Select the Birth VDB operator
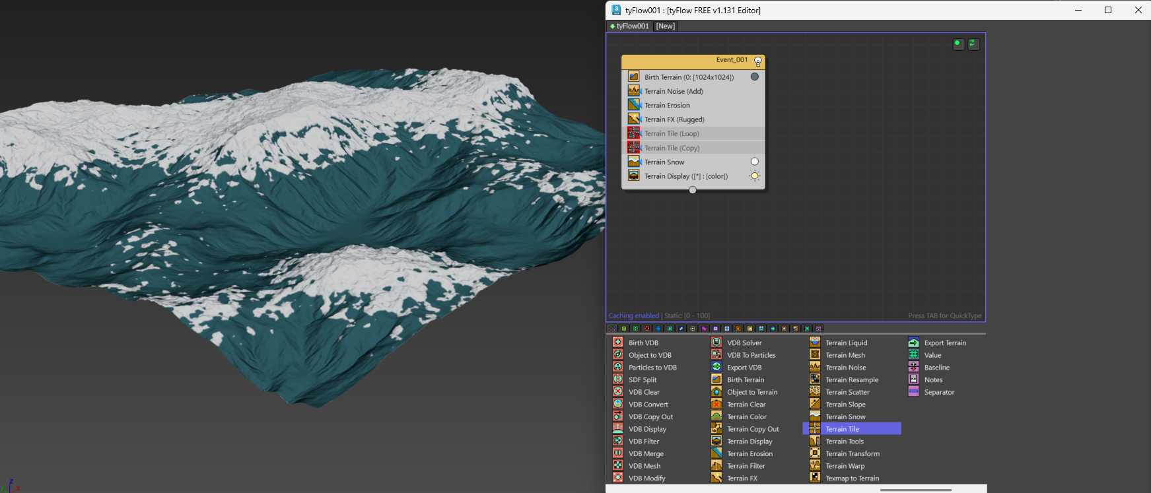1151x493 pixels. point(643,343)
